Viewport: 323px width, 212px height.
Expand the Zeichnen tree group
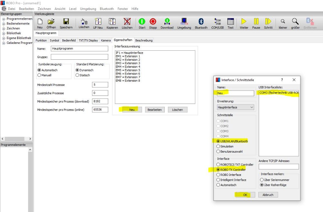coord(4,29)
